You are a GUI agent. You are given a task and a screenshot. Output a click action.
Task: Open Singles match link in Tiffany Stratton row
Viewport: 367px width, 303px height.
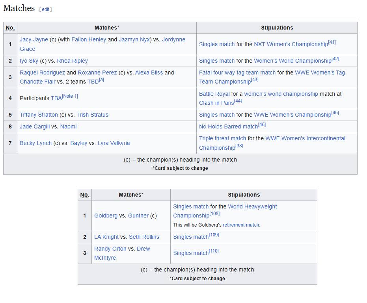pyautogui.click(x=217, y=115)
